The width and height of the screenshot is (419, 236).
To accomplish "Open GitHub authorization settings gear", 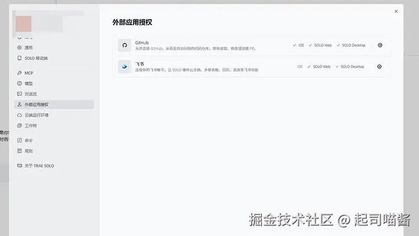I will pos(380,45).
